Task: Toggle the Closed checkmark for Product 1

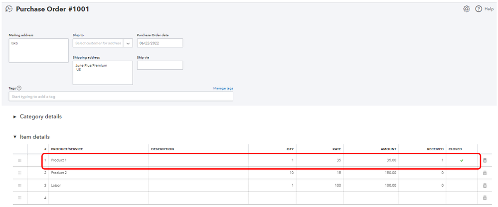Action: pyautogui.click(x=462, y=160)
